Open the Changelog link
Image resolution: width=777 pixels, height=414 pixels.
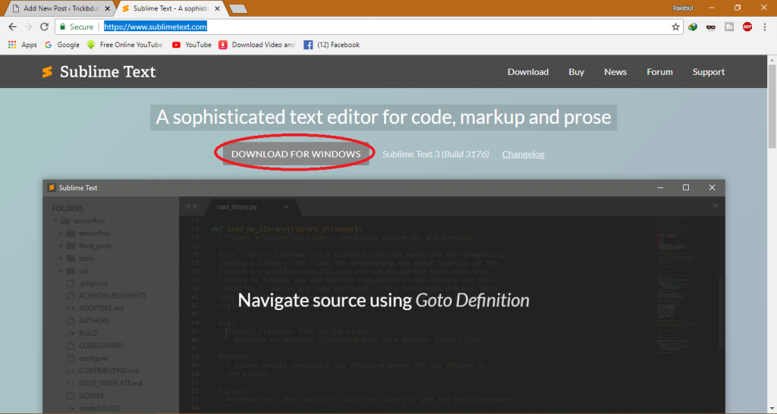(523, 154)
